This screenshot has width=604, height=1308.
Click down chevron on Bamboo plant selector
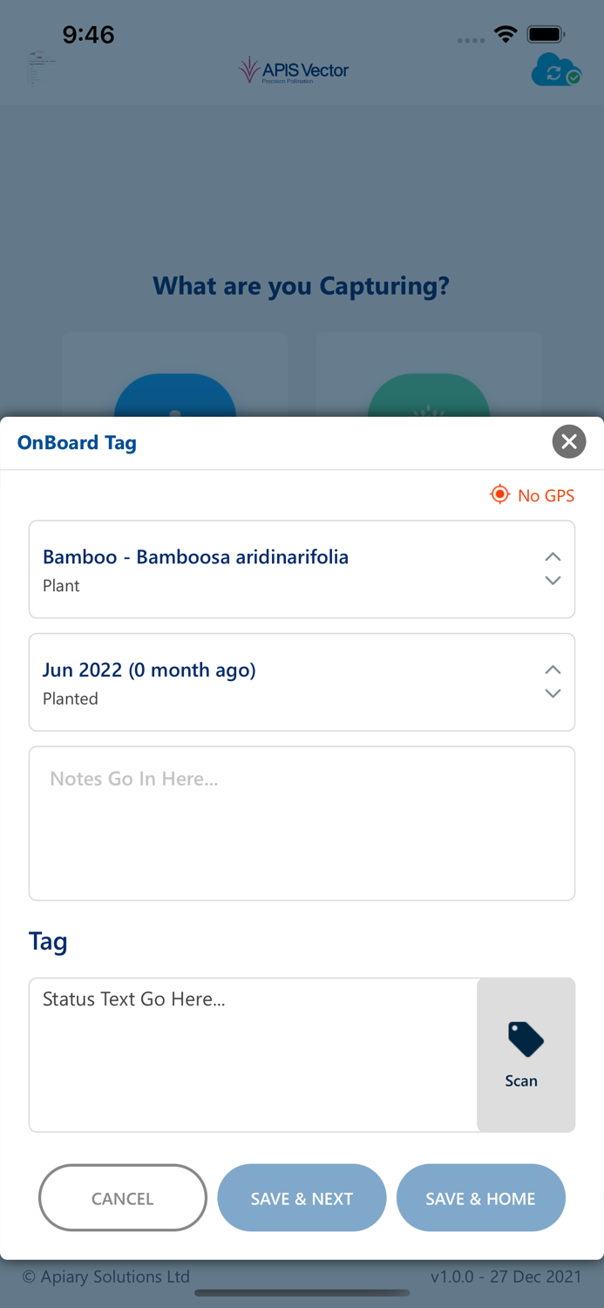pos(553,581)
